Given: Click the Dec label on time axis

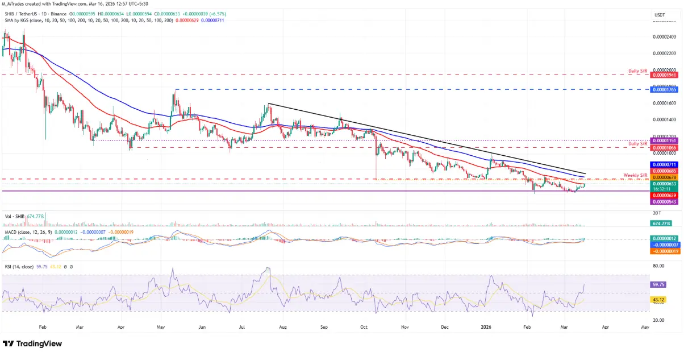Looking at the screenshot, I should [x=445, y=328].
